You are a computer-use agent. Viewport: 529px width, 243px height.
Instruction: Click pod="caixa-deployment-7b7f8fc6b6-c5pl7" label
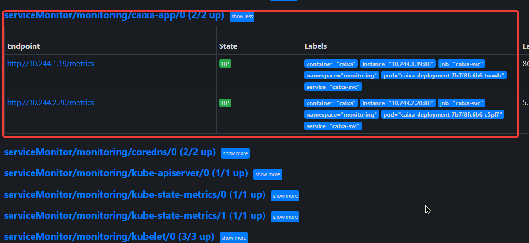[x=442, y=114]
